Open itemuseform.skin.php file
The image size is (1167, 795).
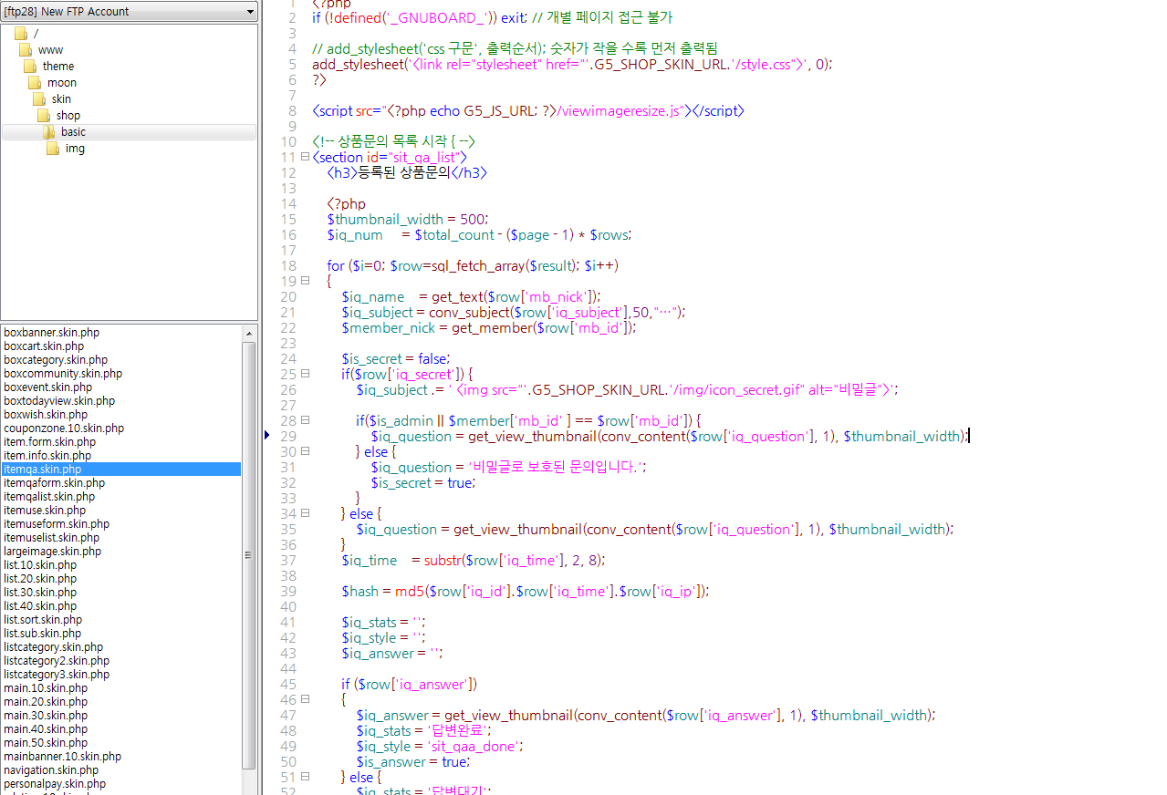point(57,524)
